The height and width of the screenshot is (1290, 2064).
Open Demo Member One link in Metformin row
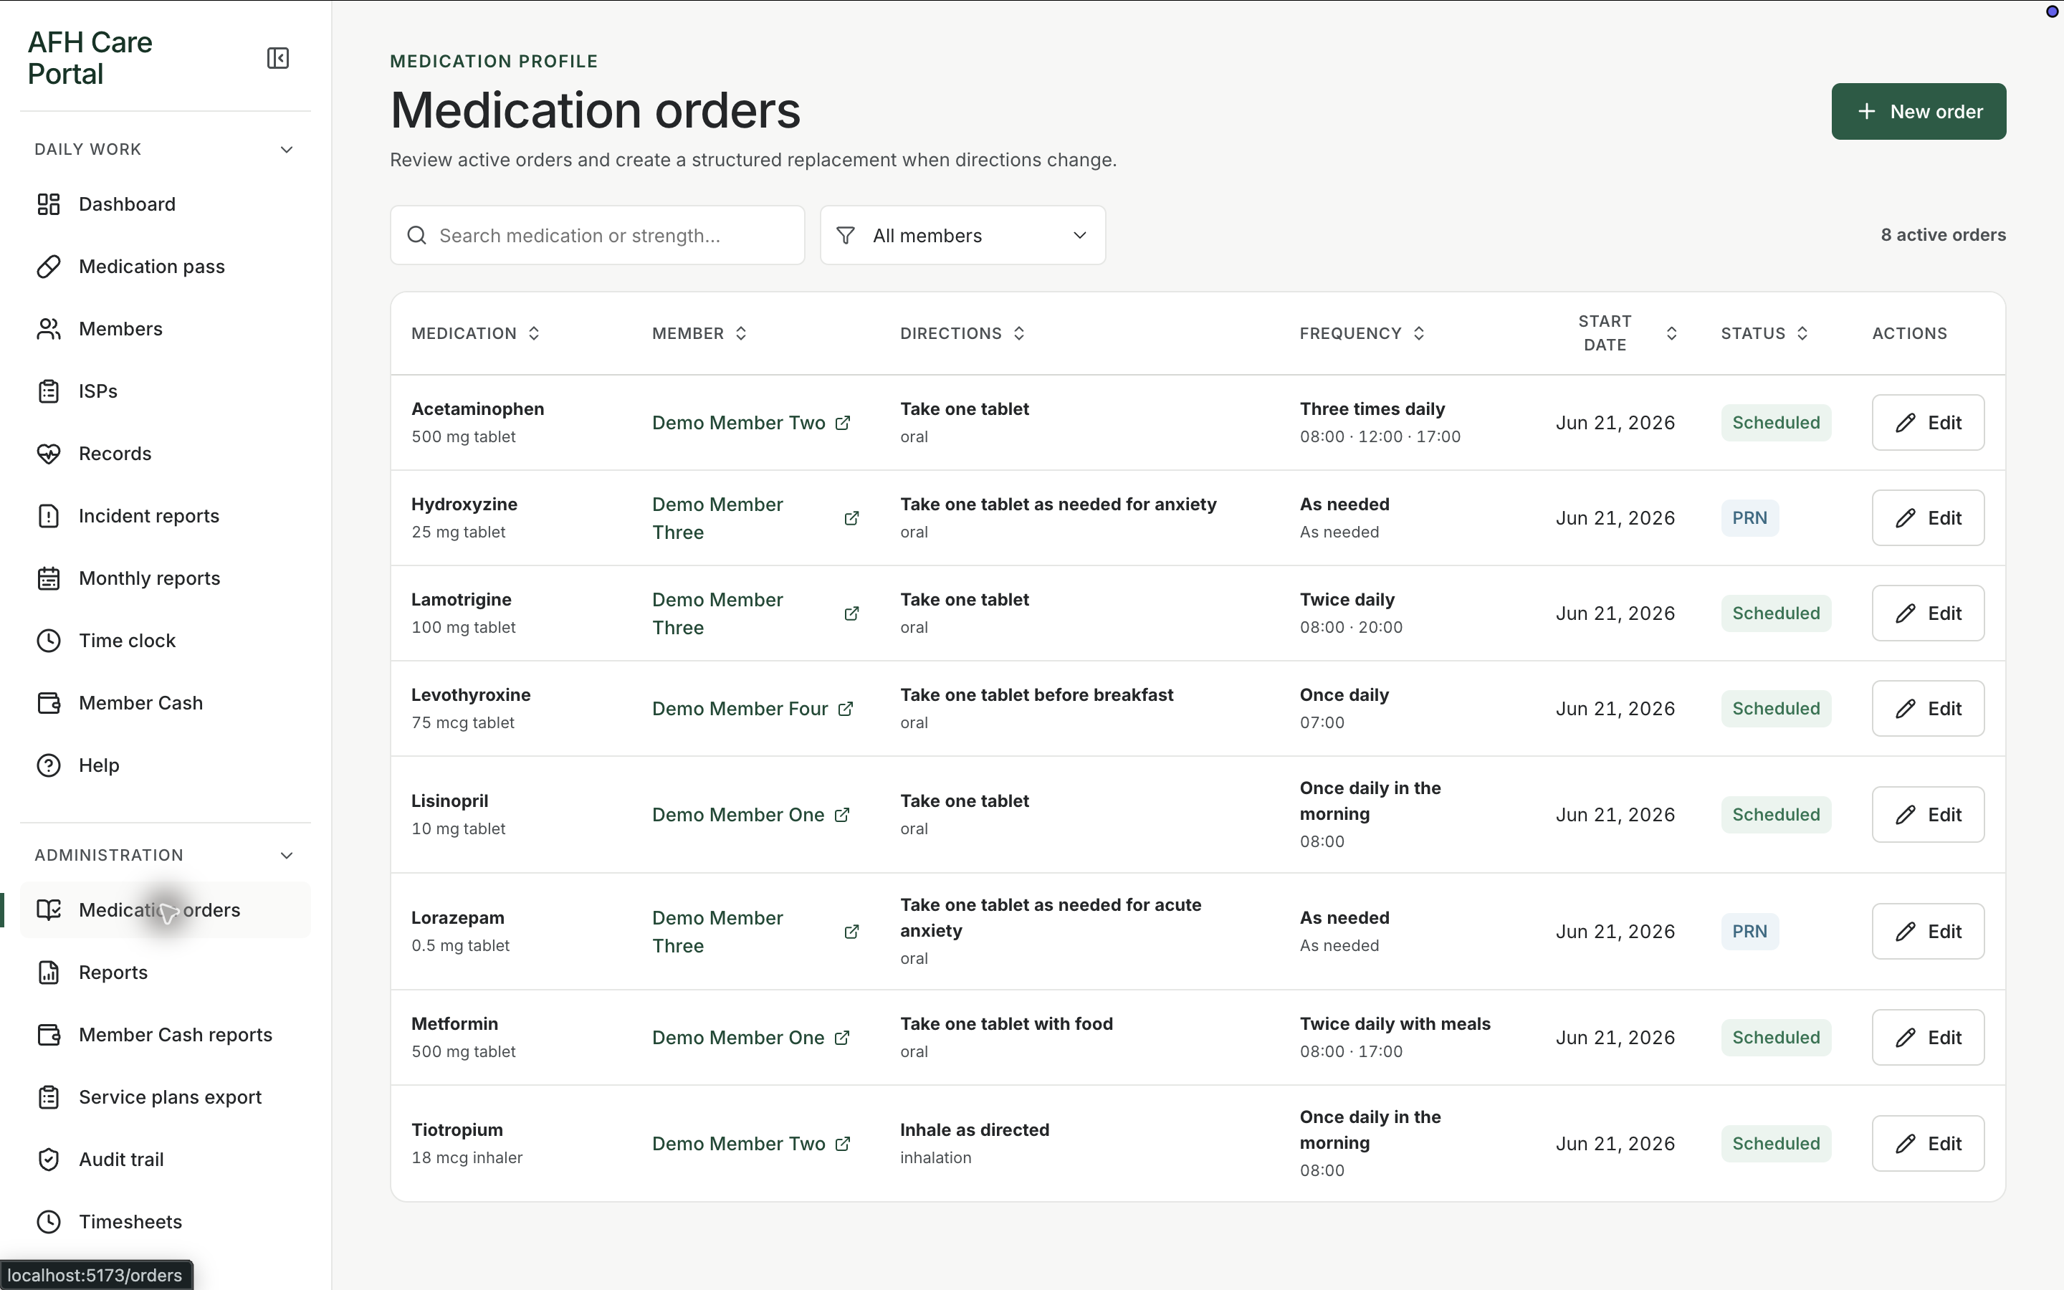coord(751,1038)
